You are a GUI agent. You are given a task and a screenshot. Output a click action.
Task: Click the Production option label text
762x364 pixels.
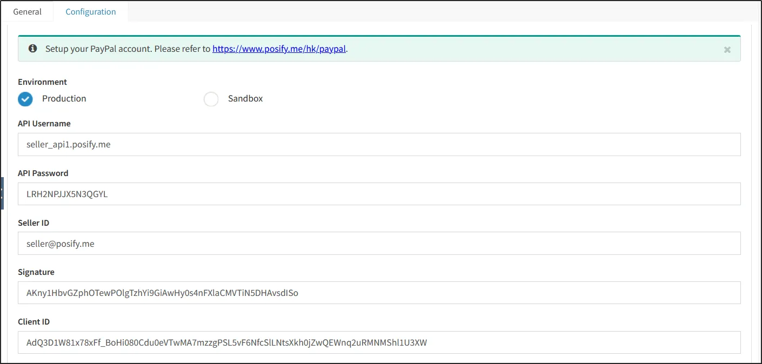[x=64, y=99]
